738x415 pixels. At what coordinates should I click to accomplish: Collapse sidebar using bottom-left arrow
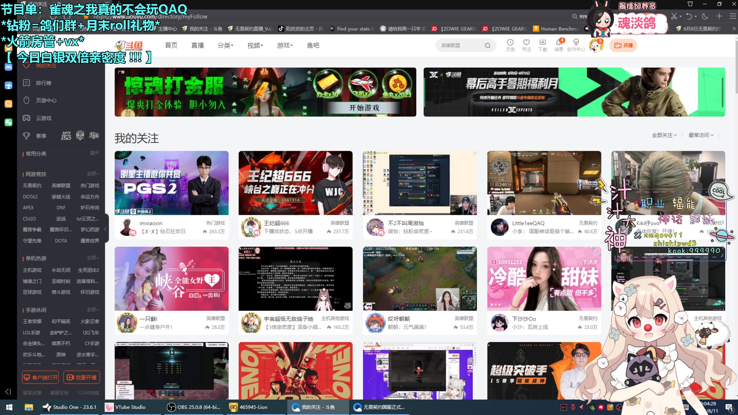[8, 392]
